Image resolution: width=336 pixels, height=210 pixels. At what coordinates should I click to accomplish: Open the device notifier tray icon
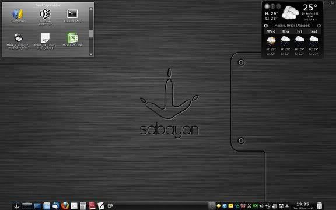[x=281, y=206]
